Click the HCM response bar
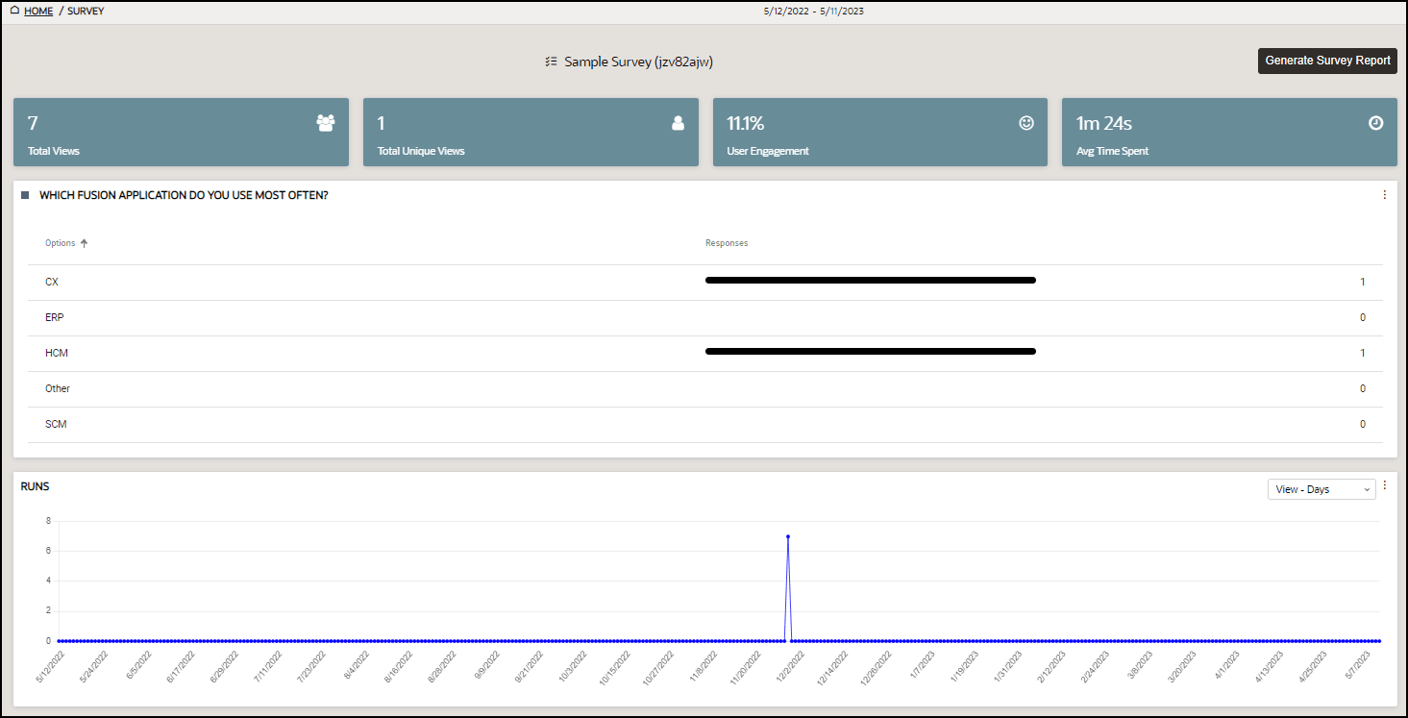 pyautogui.click(x=871, y=352)
